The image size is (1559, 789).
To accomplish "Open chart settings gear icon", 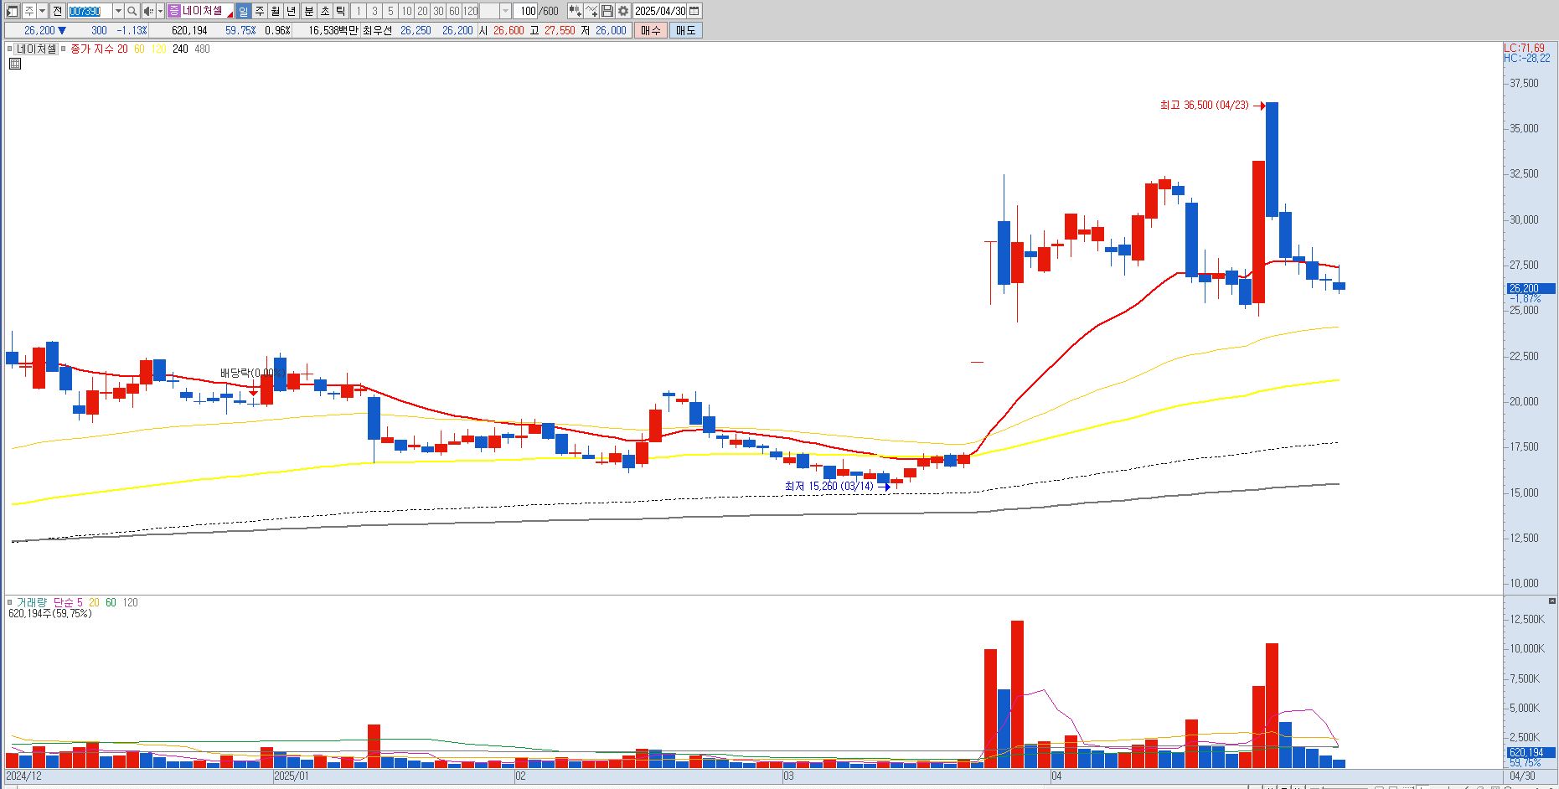I will [623, 11].
